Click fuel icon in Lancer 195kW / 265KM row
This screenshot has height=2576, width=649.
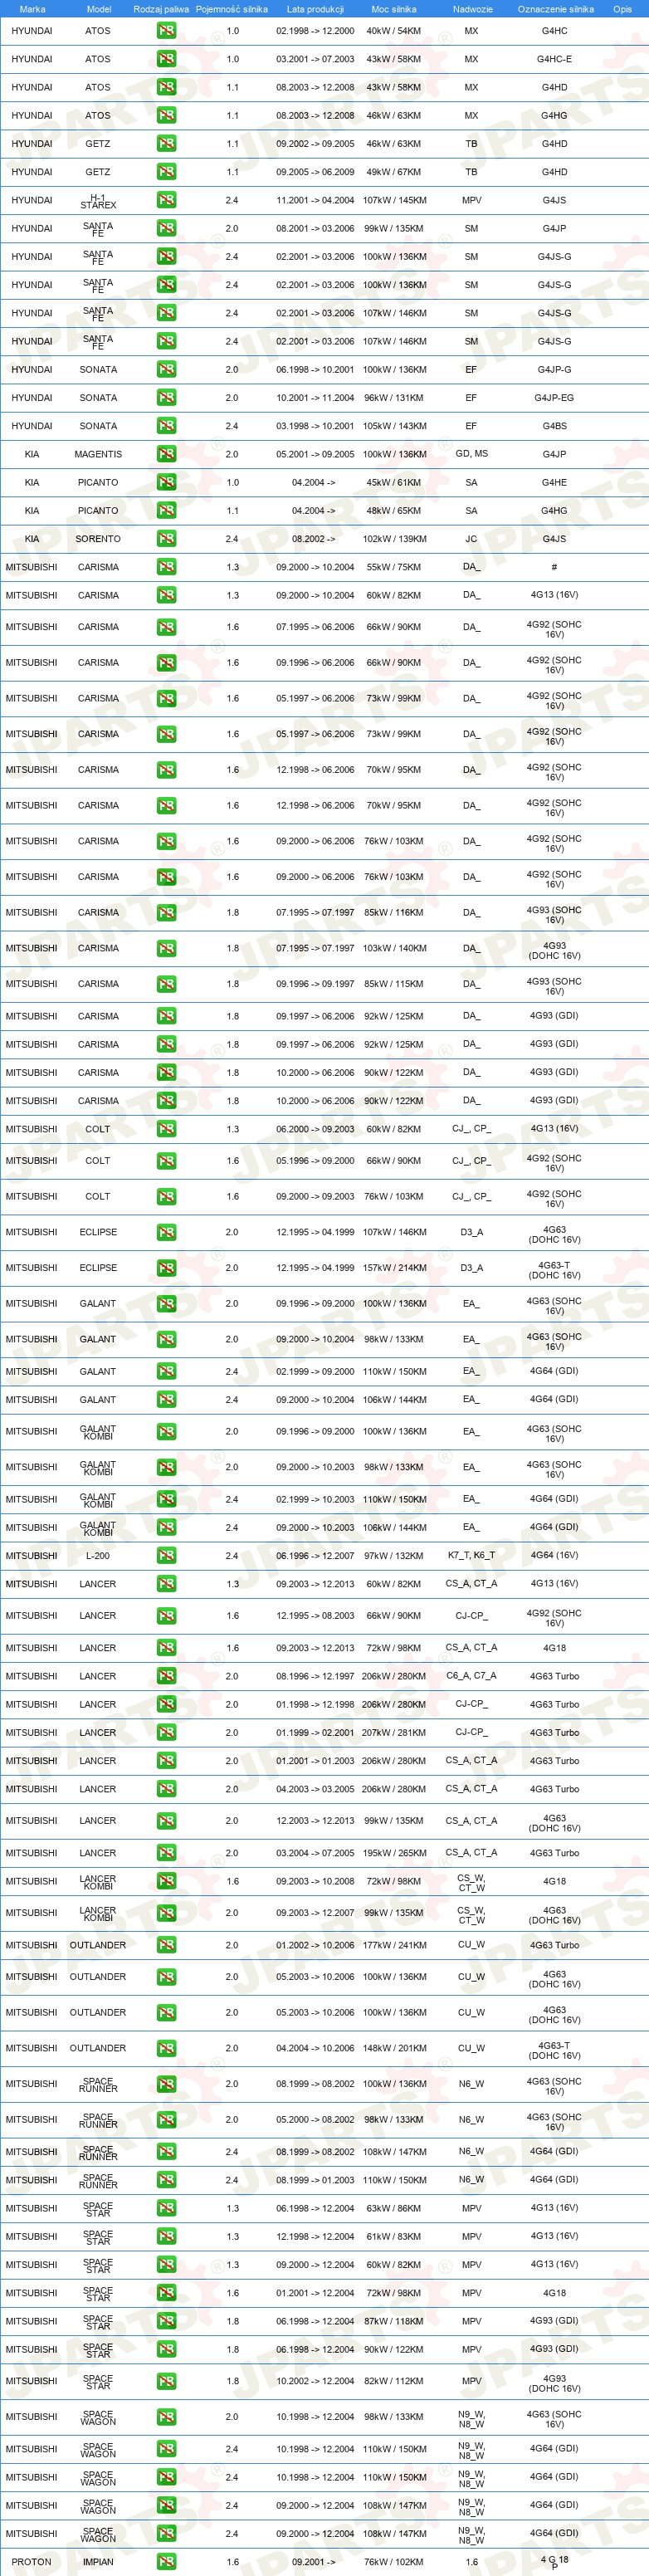pos(166,1853)
